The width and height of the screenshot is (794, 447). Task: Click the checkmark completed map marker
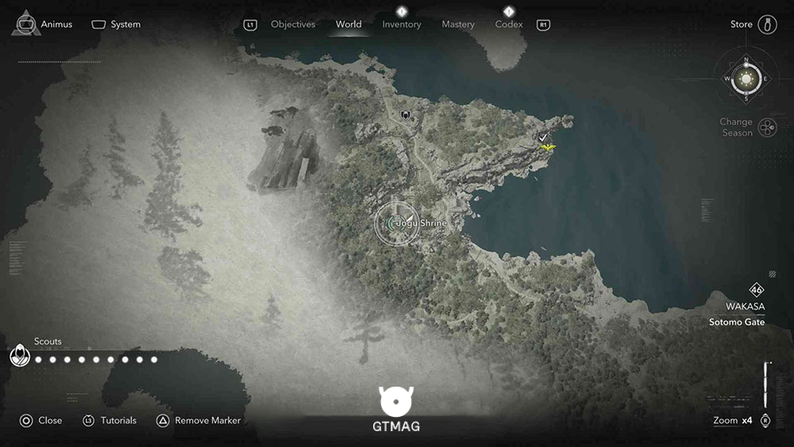pos(543,137)
